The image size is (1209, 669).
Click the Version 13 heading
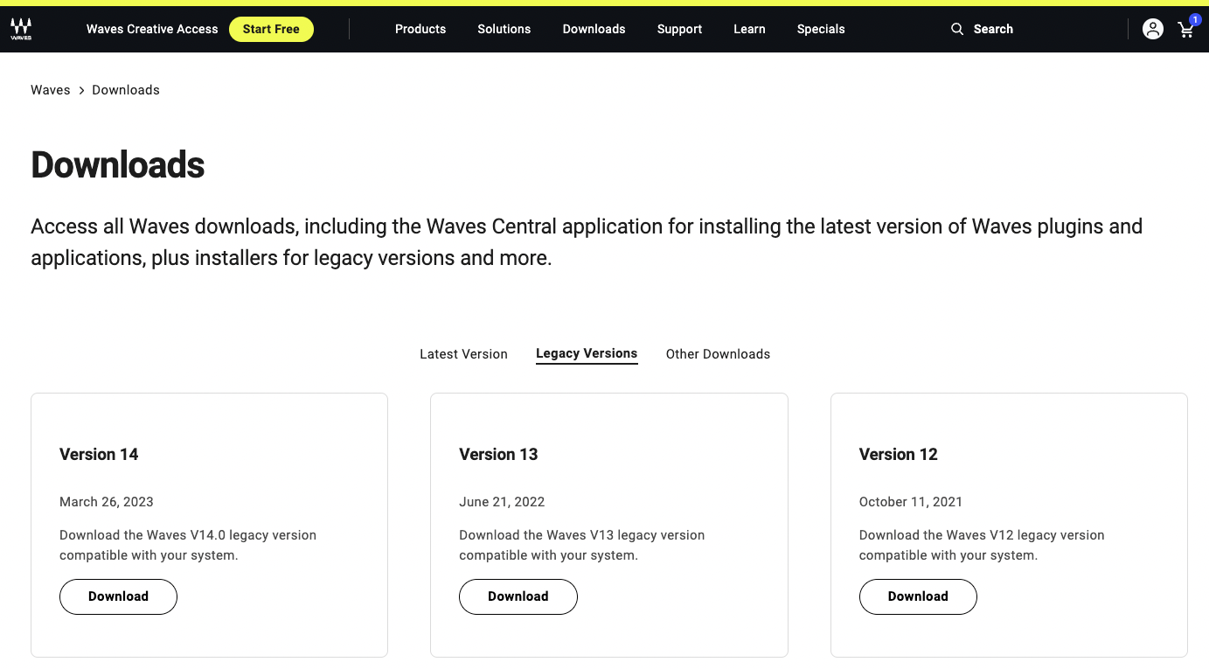pos(498,454)
